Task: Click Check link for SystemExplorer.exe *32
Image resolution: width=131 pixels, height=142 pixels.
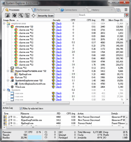Action: coord(58,81)
